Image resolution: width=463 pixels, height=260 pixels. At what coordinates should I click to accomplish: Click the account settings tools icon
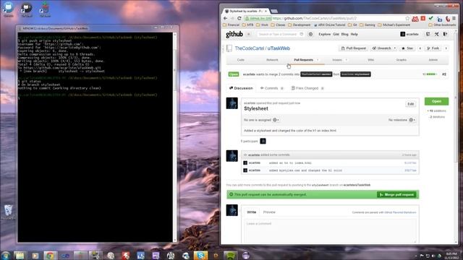tap(437, 34)
